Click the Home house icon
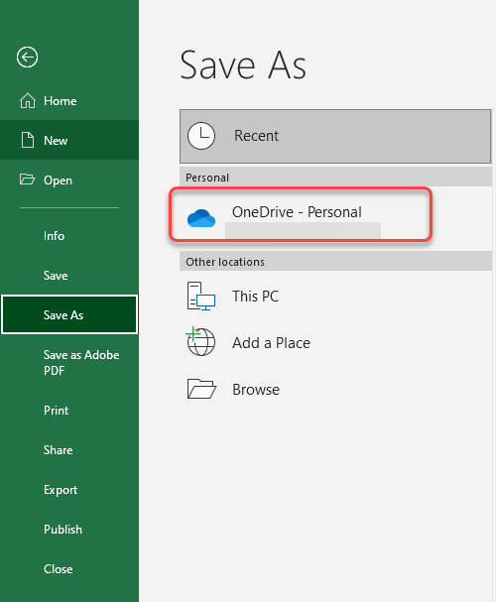 [x=28, y=101]
